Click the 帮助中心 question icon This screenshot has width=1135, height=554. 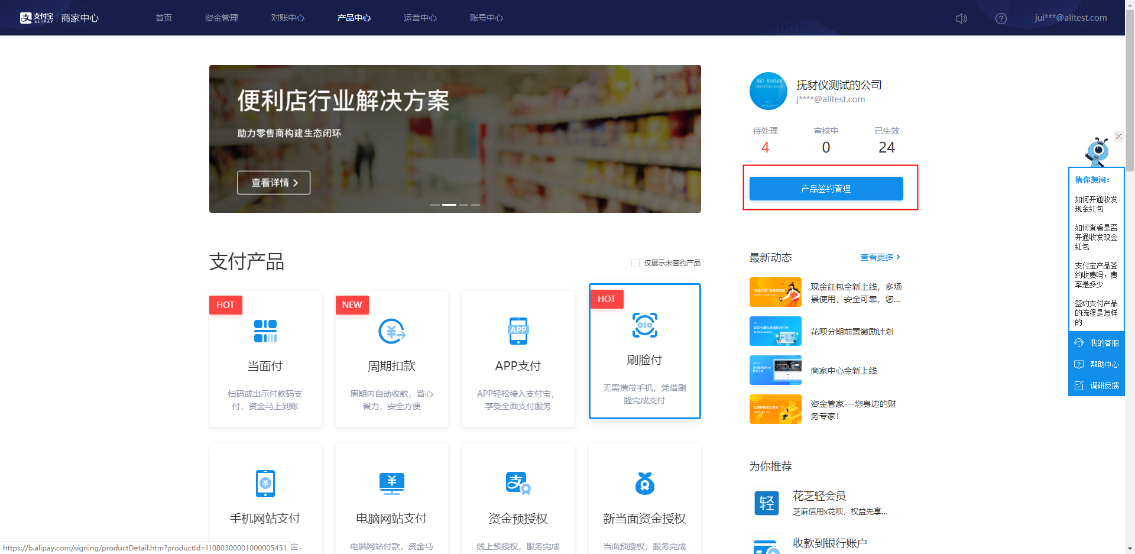point(1079,364)
